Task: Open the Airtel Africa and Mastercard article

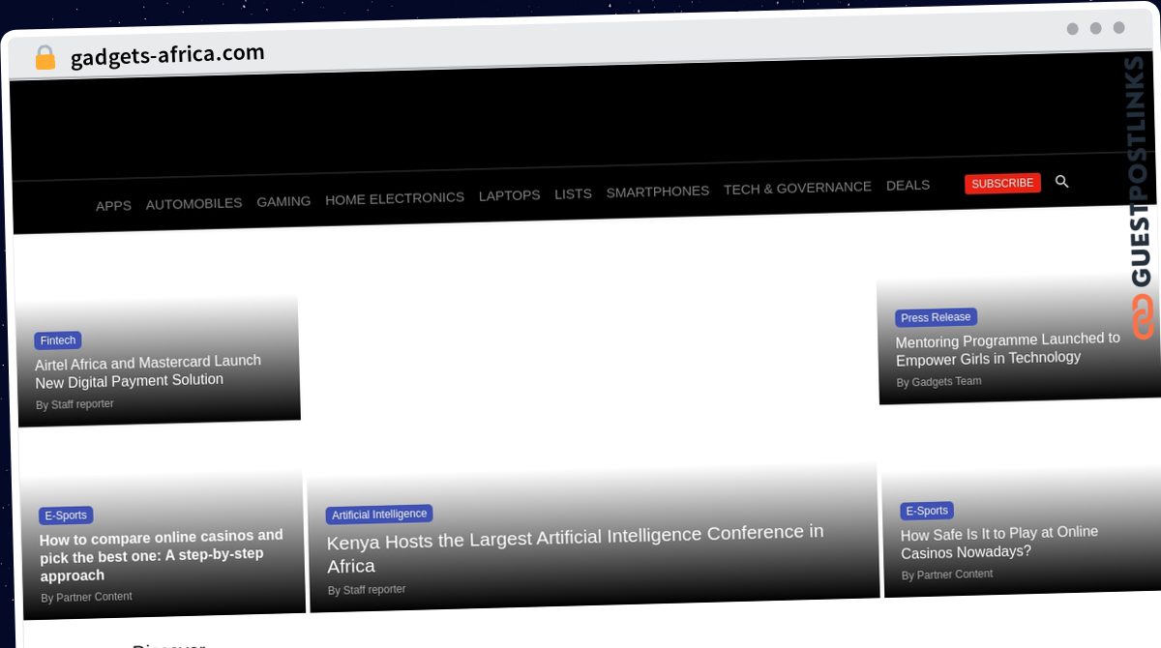Action: click(148, 370)
